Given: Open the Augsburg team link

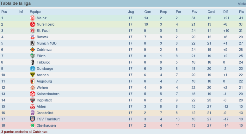Looking at the screenshot, I should pyautogui.click(x=44, y=81).
